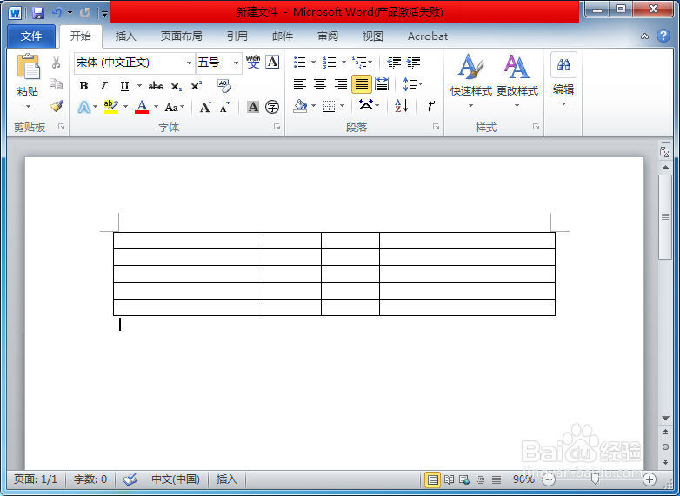The width and height of the screenshot is (680, 496).
Task: Open the Paragraph dialog launcher
Action: point(436,127)
